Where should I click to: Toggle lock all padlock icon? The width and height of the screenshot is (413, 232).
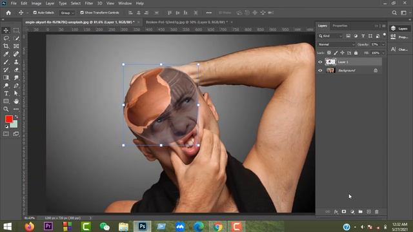coord(356,53)
